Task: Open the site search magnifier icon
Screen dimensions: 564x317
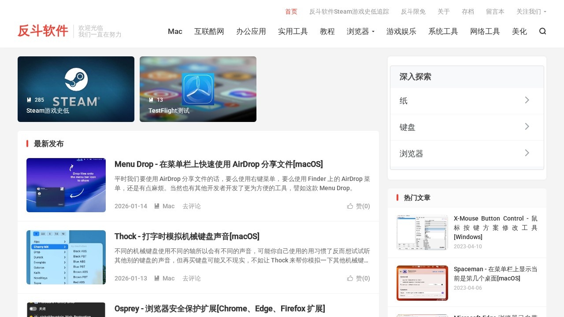Action: [x=542, y=31]
